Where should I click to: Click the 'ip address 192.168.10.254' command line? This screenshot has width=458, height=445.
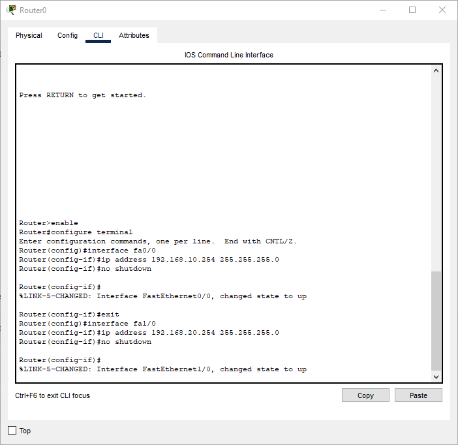point(149,260)
